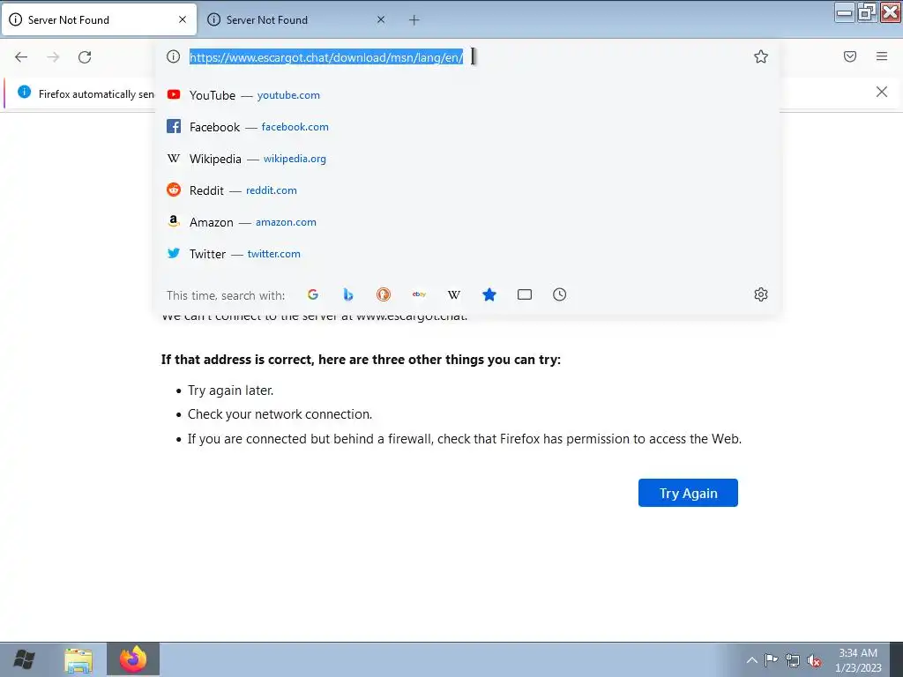
Task: Search bookmarks via the star icon
Action: click(x=489, y=294)
